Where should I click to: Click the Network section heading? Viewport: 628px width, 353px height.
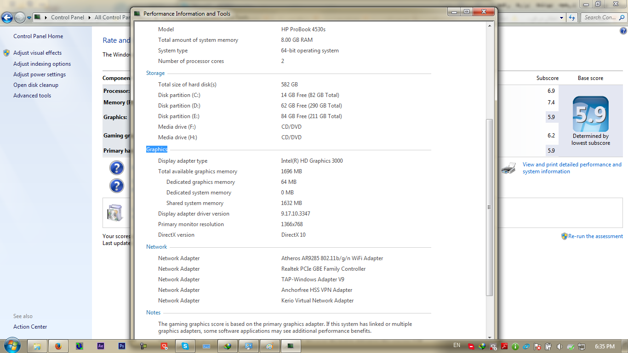pyautogui.click(x=157, y=247)
